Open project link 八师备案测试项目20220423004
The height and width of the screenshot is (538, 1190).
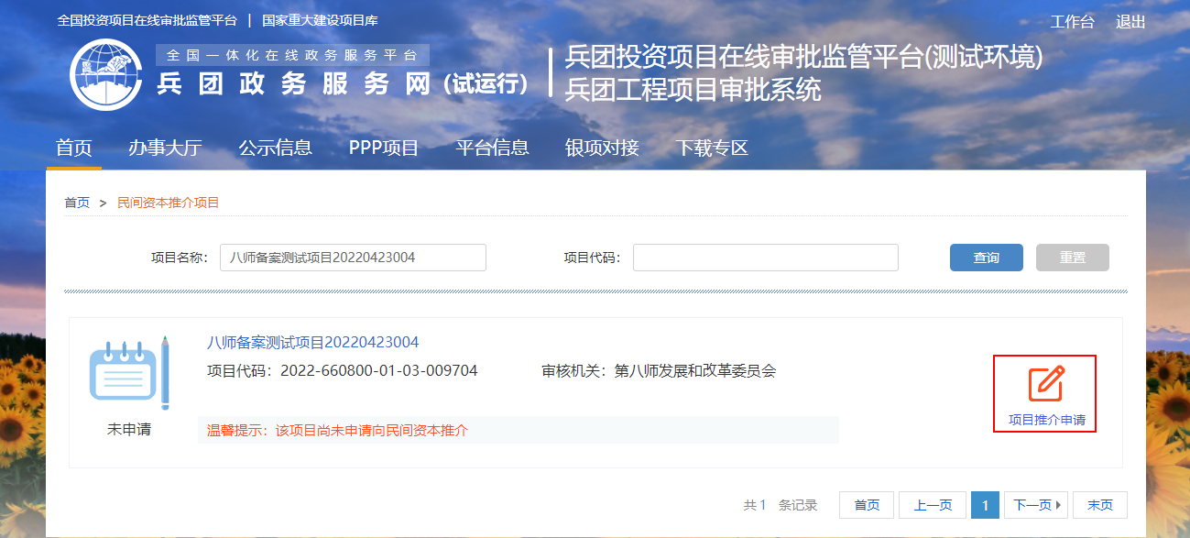(x=312, y=343)
